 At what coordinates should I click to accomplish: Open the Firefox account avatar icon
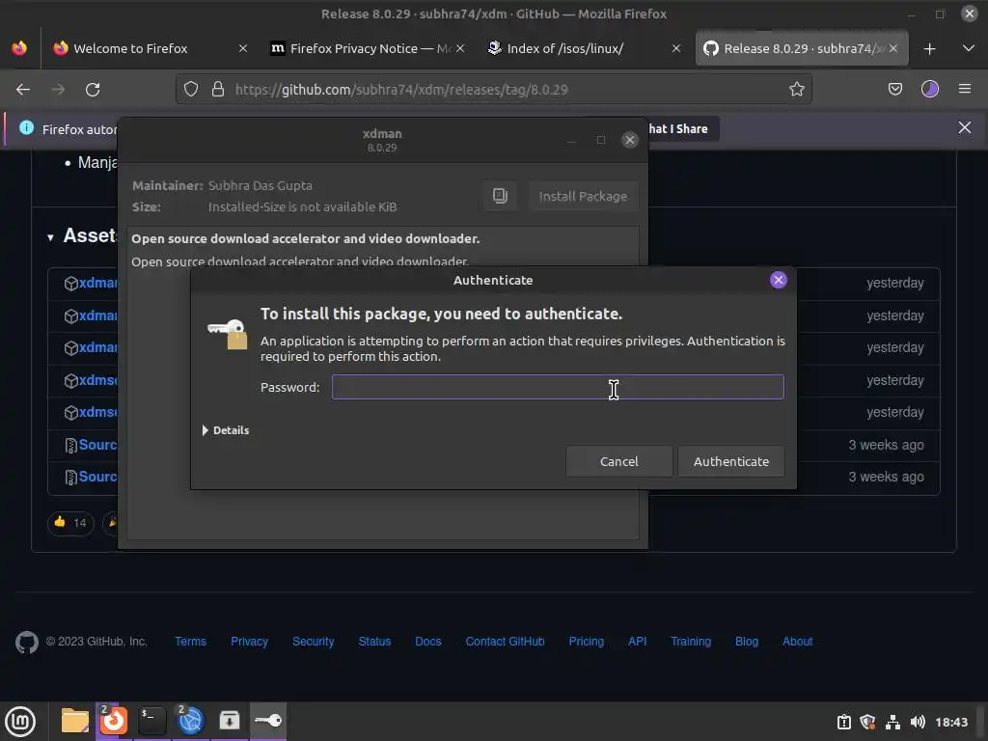pyautogui.click(x=930, y=90)
